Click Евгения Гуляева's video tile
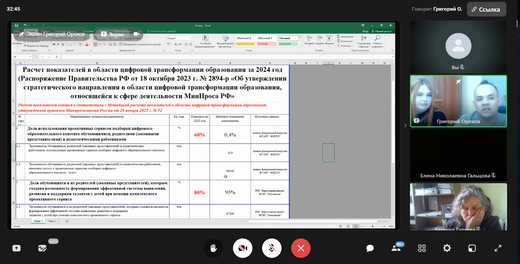 click(458, 207)
